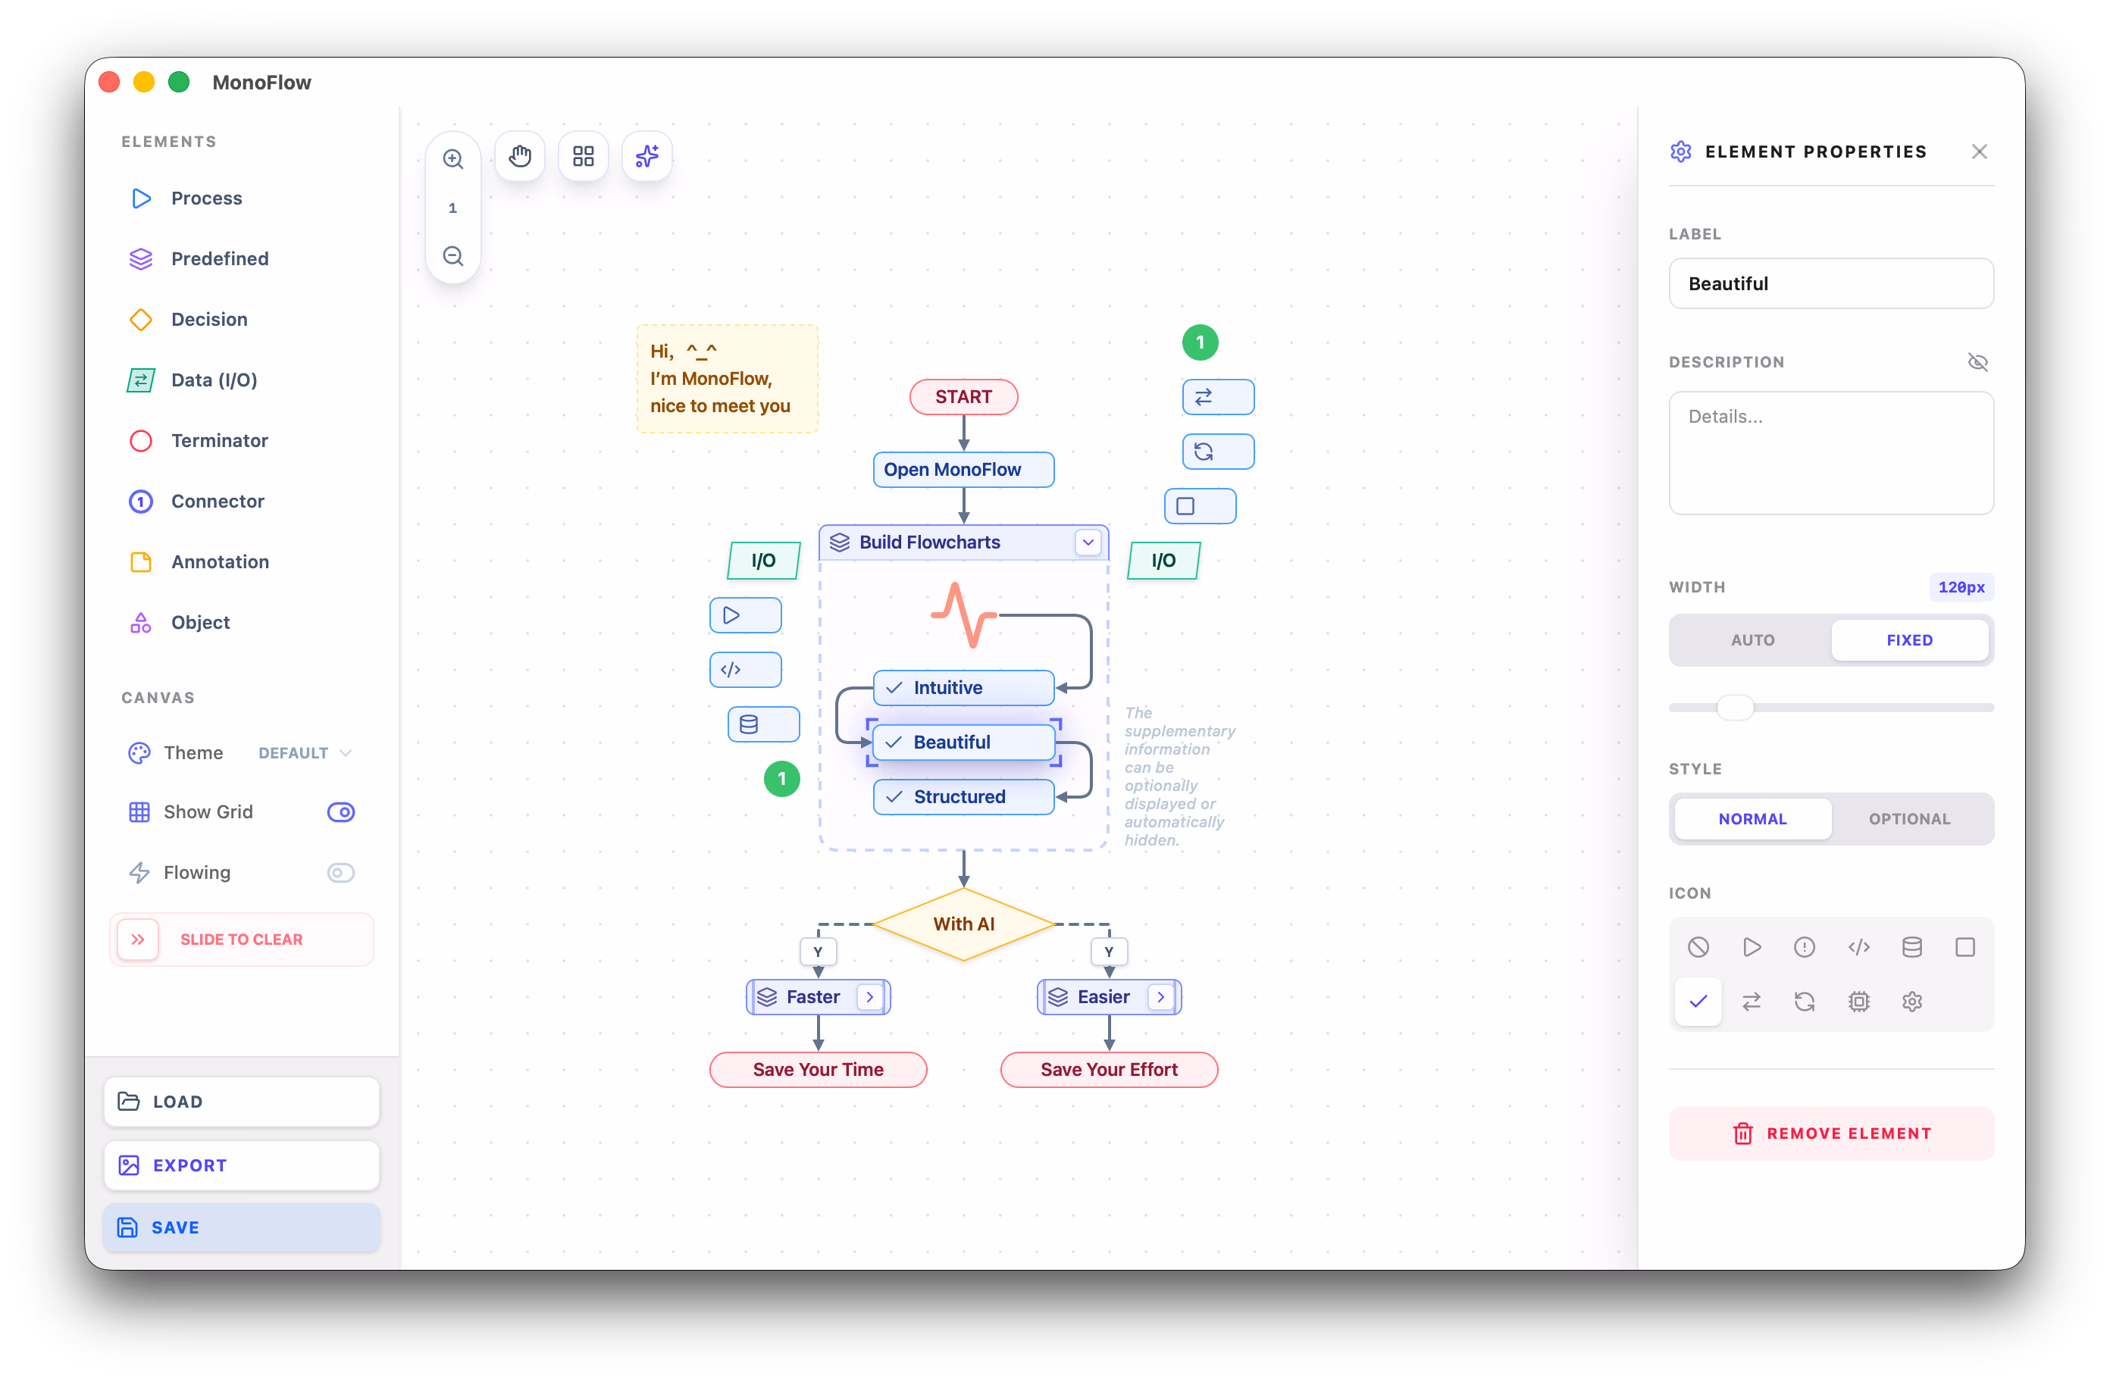Click the canvas node with swap arrows
This screenshot has height=1382, width=2110.
pyautogui.click(x=1218, y=397)
